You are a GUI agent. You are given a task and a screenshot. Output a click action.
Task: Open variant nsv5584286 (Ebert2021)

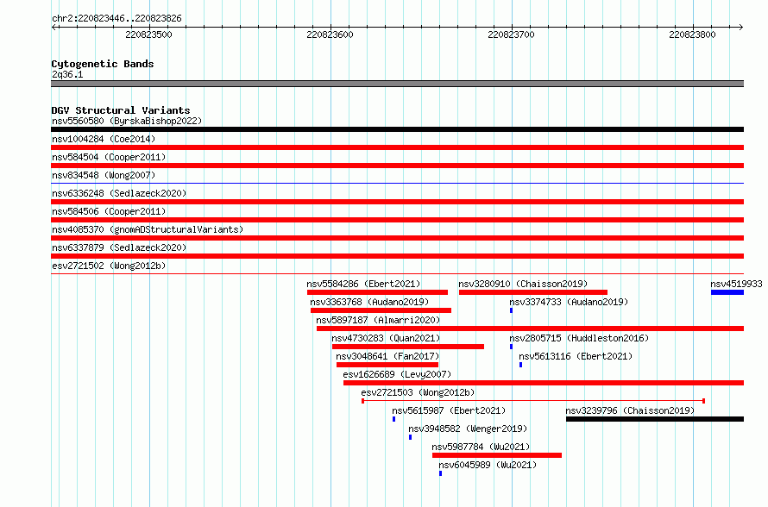point(363,284)
